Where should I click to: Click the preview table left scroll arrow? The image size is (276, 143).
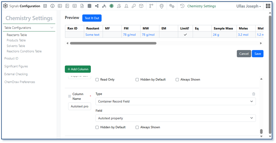coord(67,43)
